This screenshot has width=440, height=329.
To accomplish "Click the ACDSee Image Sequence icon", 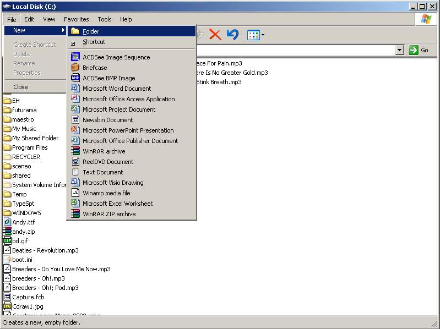I will pos(75,57).
